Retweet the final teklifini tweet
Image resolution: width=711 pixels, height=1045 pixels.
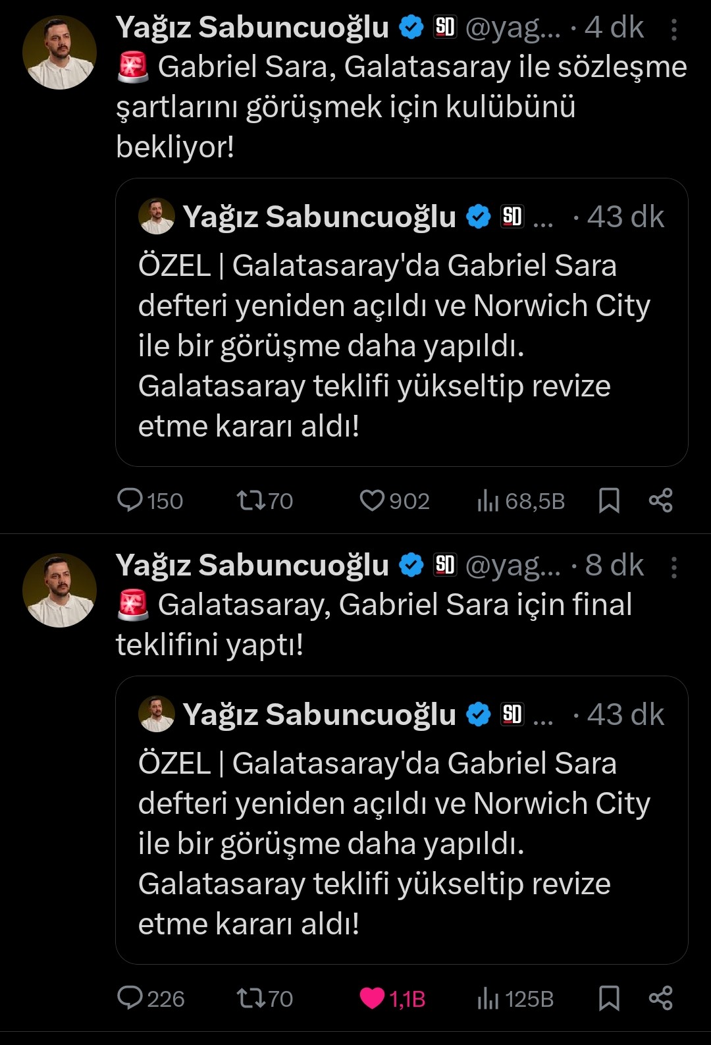(251, 998)
